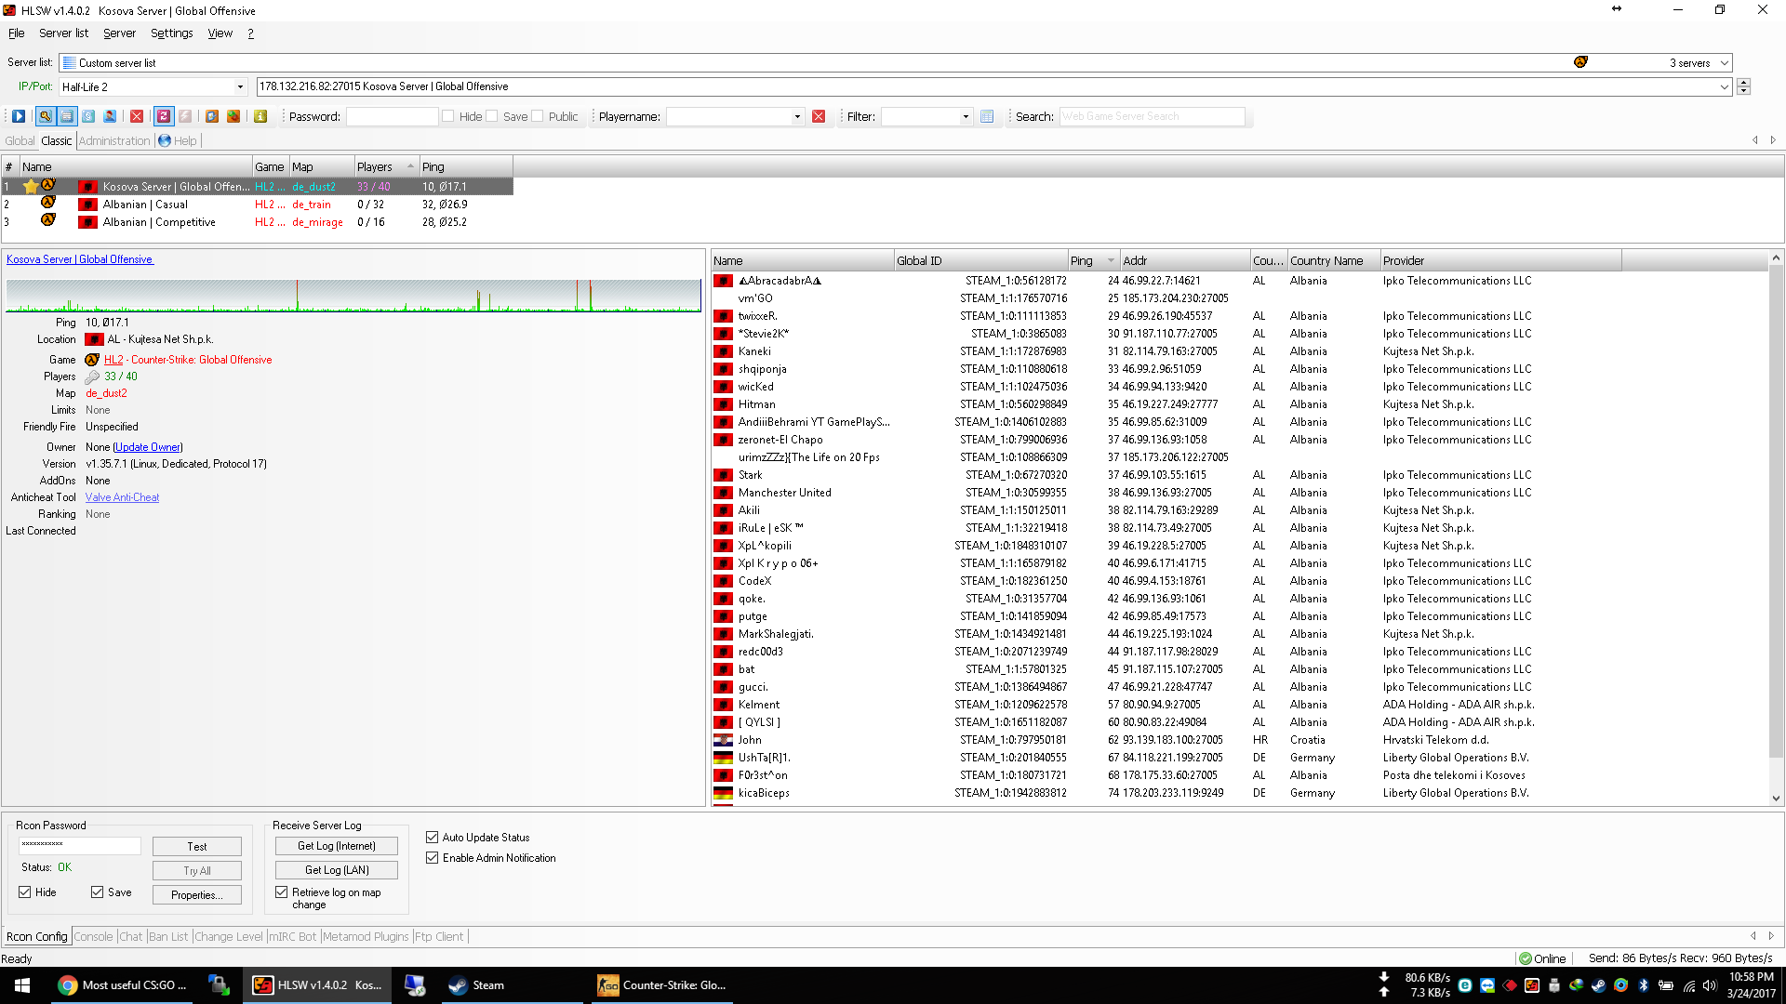Click the yellow info icon in toolbar

coord(260,116)
